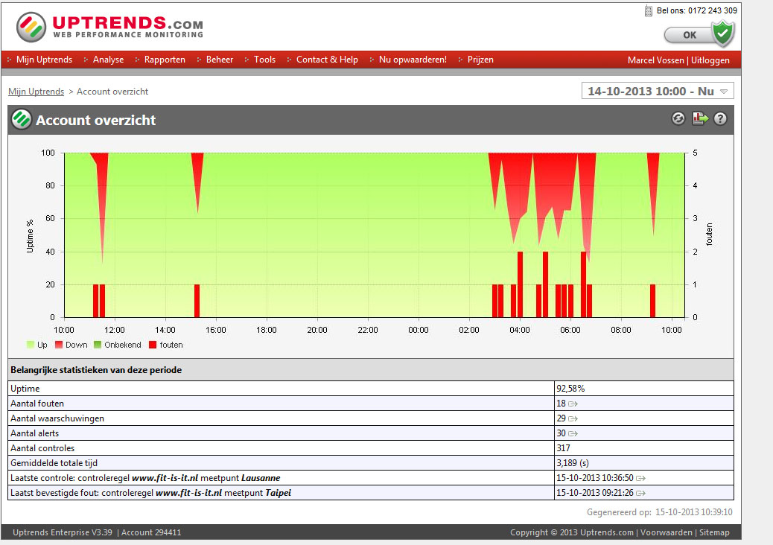Click the Uptrends logo
Viewport: 773px width, 545px height.
pos(109,28)
